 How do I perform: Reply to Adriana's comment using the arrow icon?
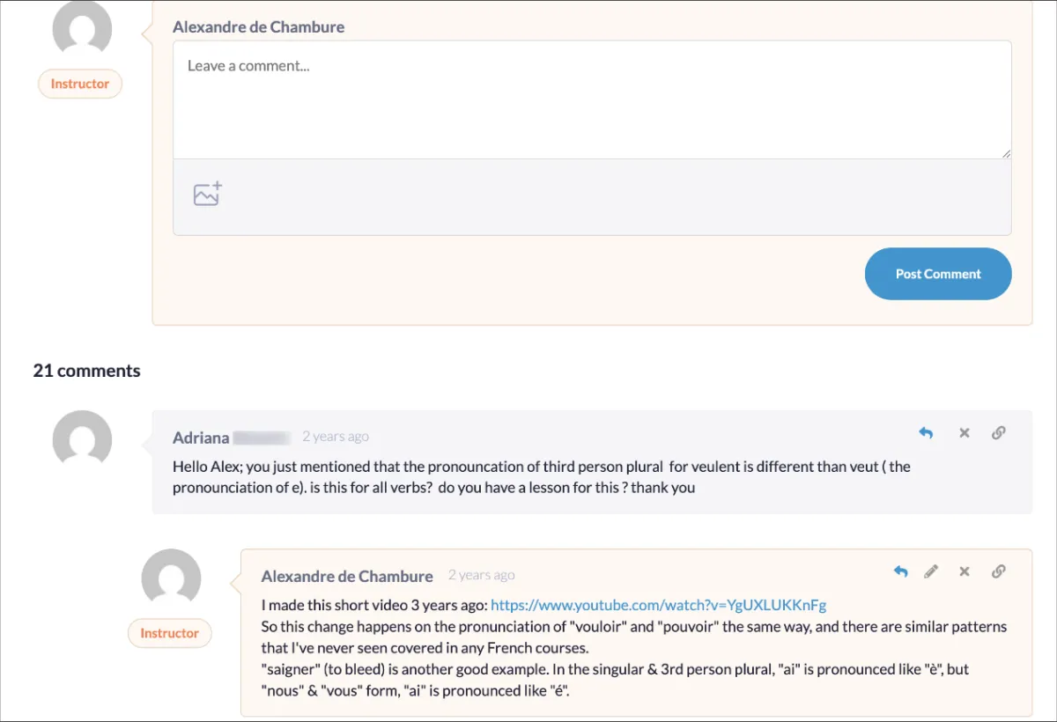click(926, 432)
